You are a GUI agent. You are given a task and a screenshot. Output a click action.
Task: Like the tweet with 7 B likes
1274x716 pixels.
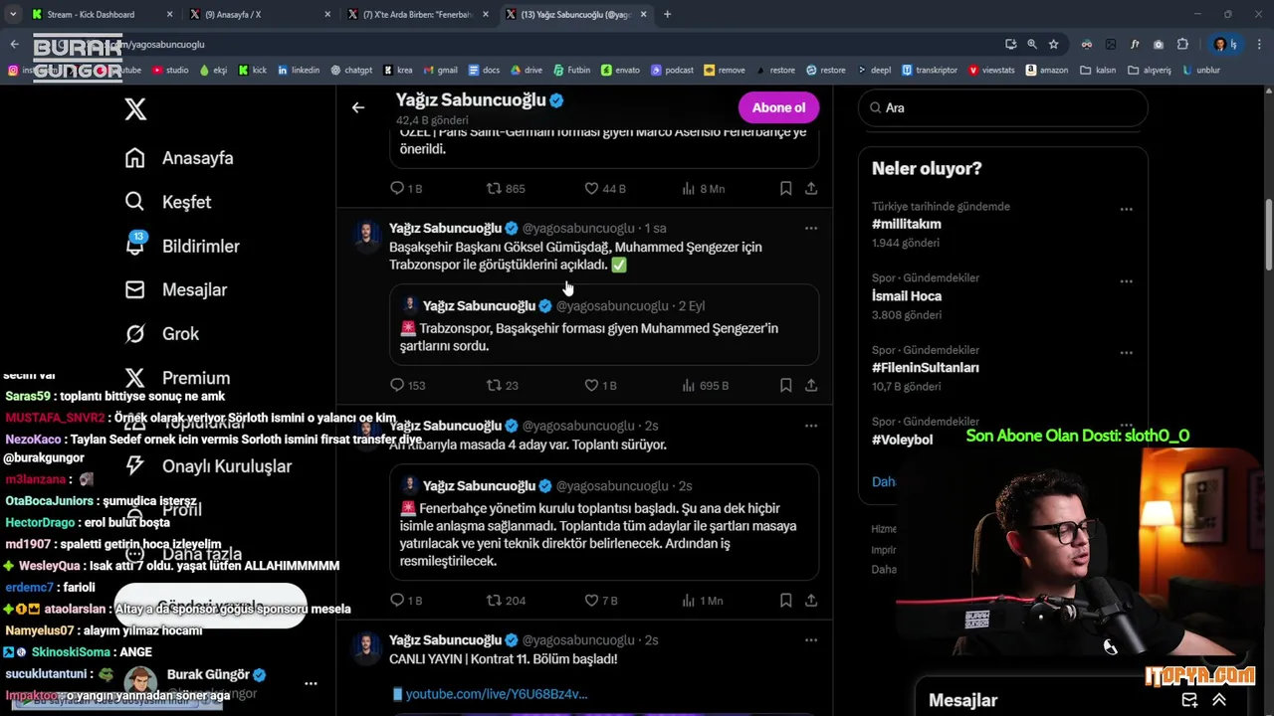600,600
